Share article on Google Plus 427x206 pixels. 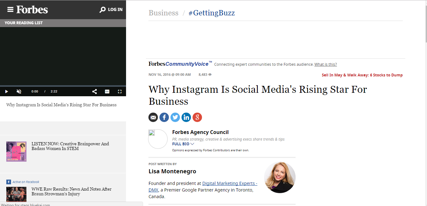click(197, 117)
